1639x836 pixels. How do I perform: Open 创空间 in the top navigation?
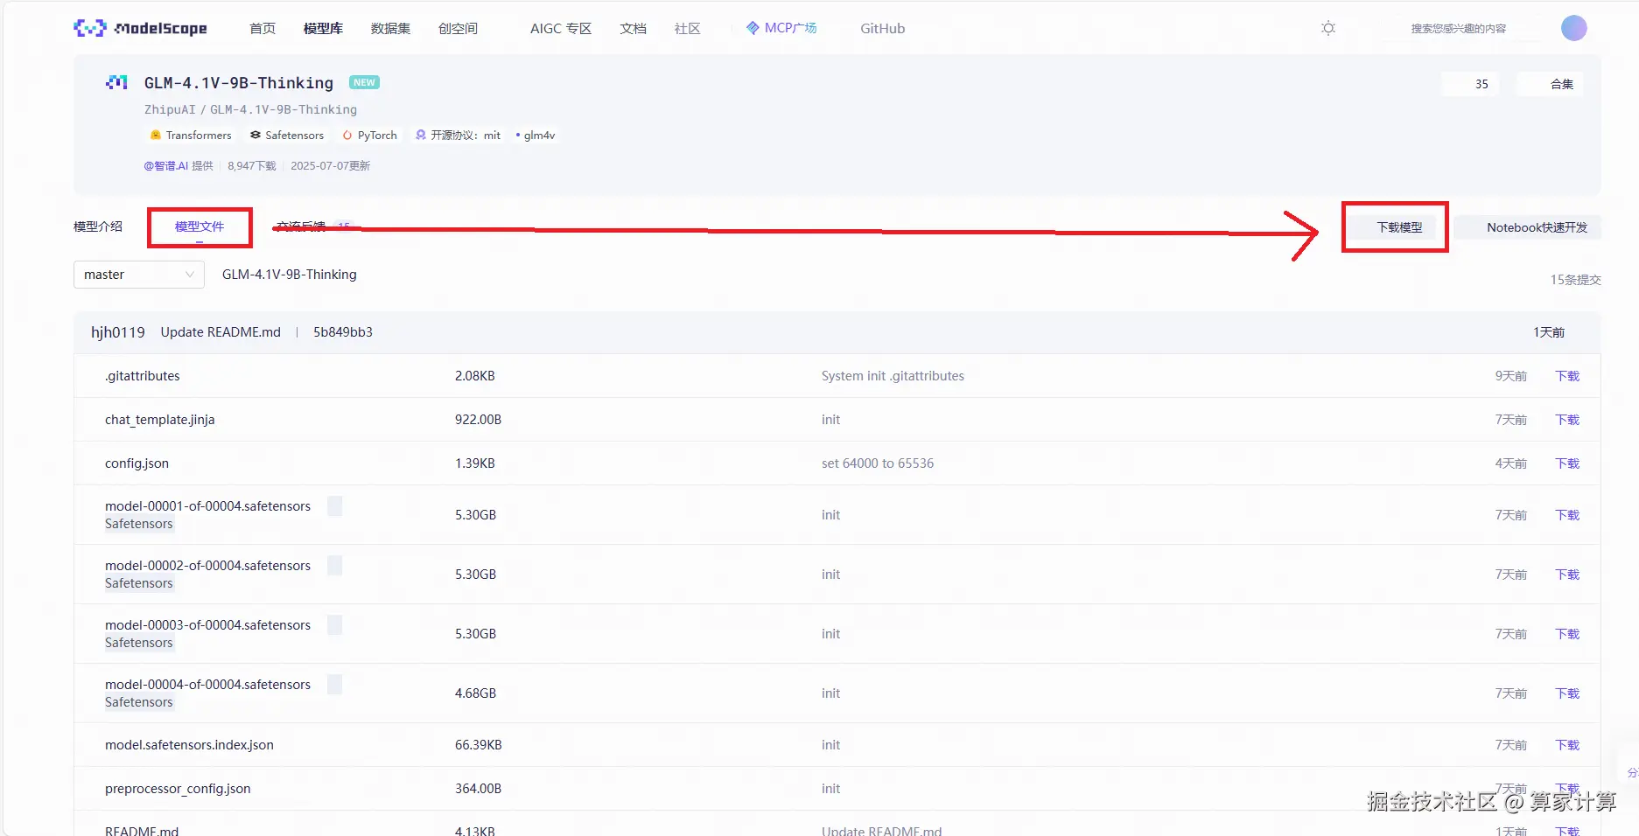(458, 28)
